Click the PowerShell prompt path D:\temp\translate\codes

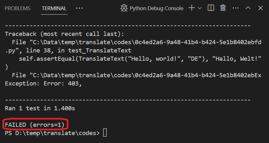point(56,133)
